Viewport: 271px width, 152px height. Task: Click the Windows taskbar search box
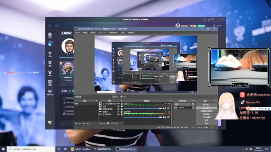click(31, 149)
